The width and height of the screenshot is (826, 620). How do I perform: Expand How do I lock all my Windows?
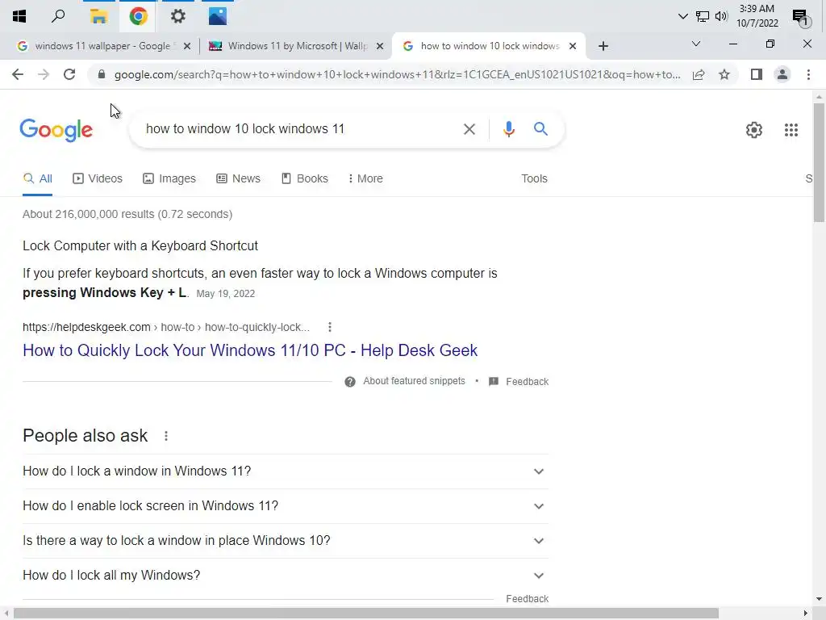[x=286, y=576]
